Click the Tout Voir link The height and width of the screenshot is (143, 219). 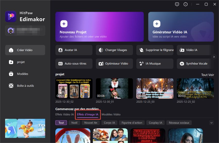point(207,75)
